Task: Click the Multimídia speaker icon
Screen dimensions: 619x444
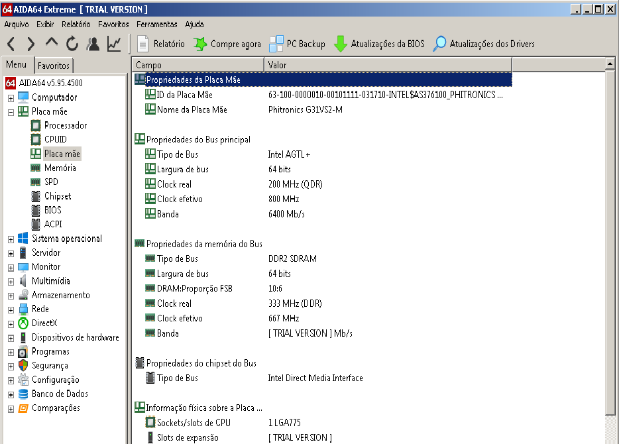Action: point(23,281)
